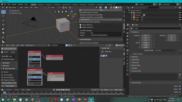Open the Global orientation dropdown

pos(52,8)
